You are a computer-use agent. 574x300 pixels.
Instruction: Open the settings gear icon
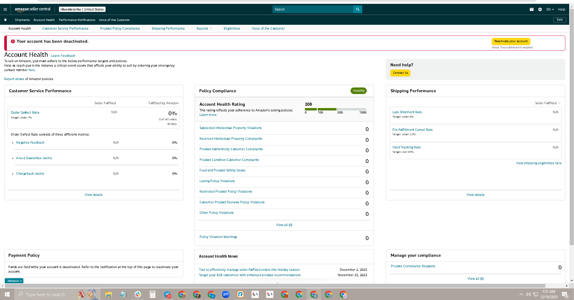pos(540,9)
